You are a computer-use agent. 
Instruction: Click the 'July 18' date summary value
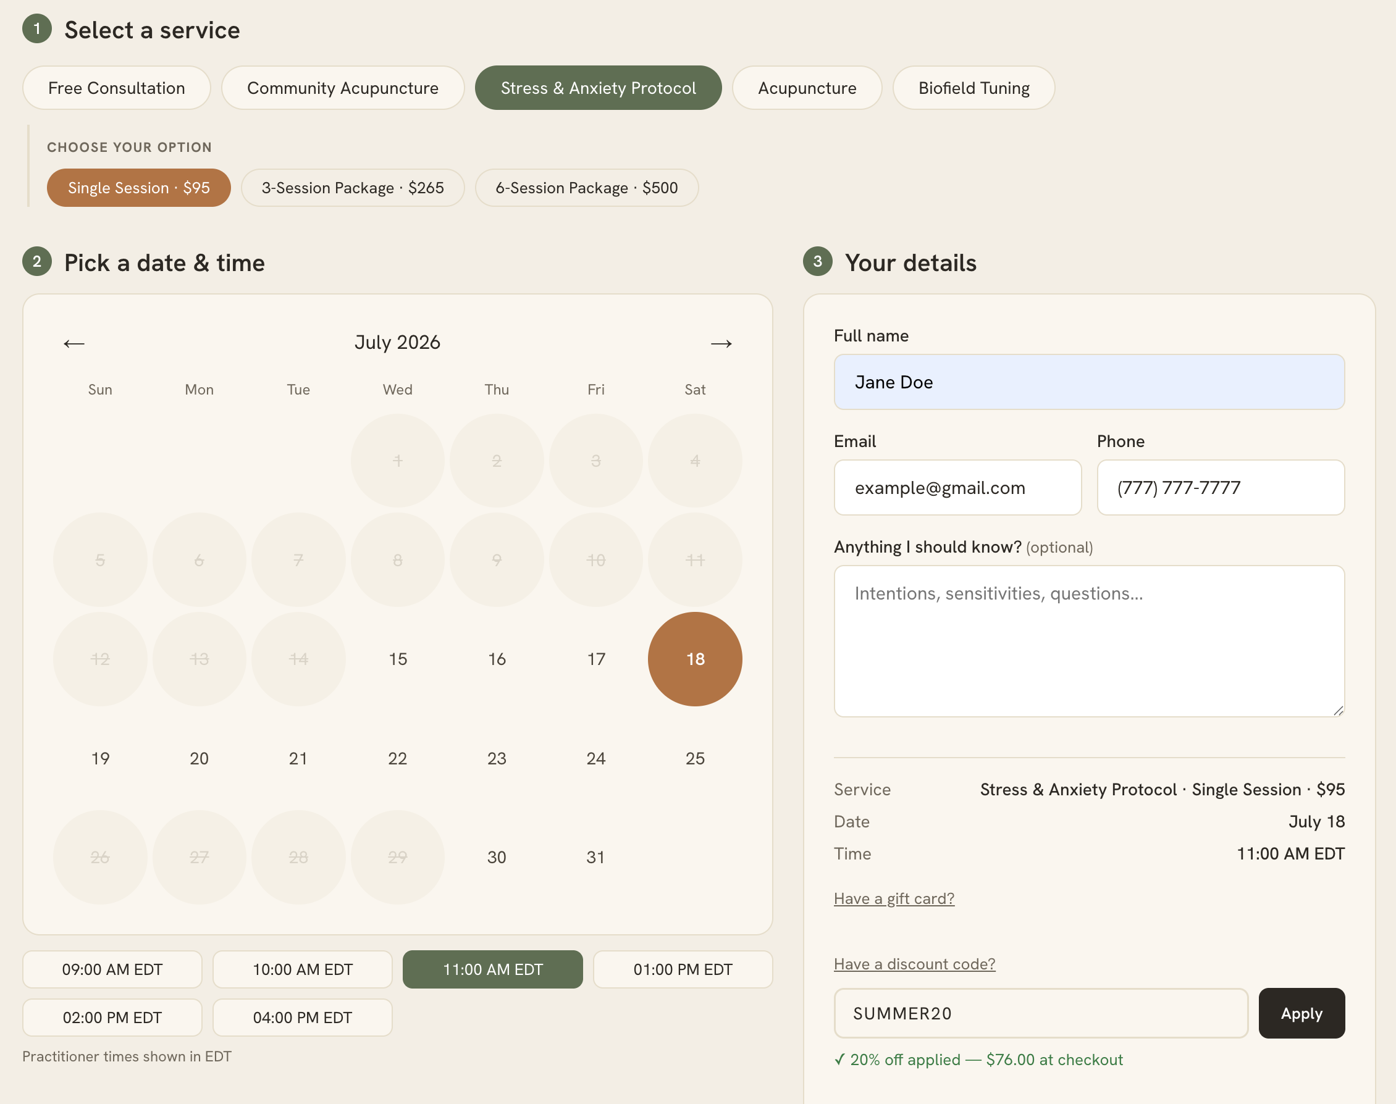click(x=1316, y=822)
